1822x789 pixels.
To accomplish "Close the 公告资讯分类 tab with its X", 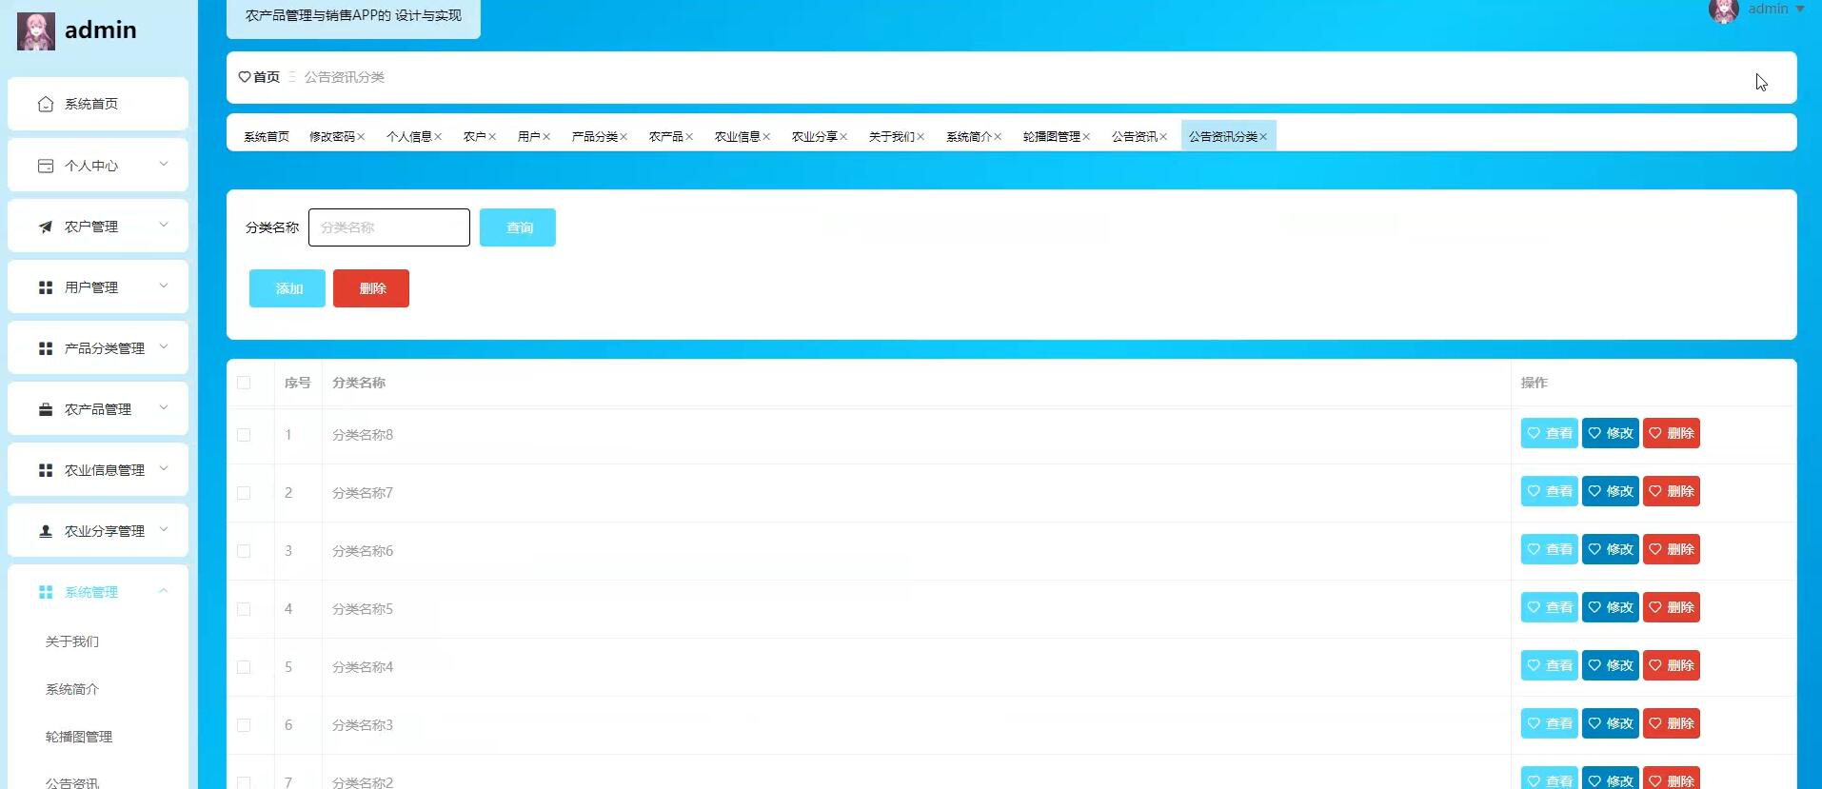I will click(x=1263, y=137).
